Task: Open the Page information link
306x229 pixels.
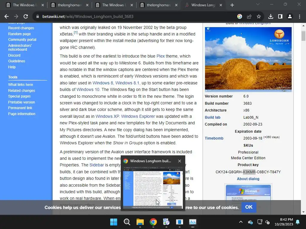Action: [x=22, y=114]
